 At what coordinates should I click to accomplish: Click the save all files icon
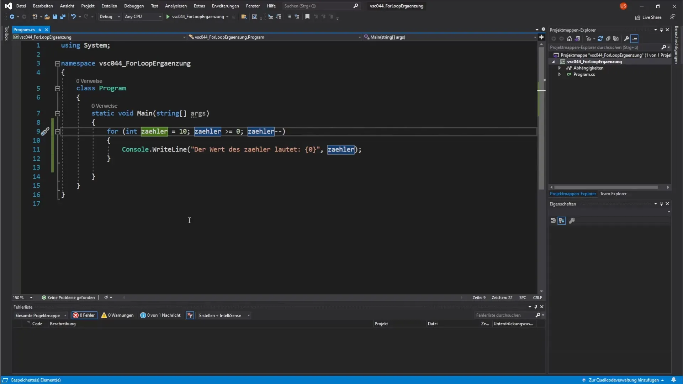point(63,17)
